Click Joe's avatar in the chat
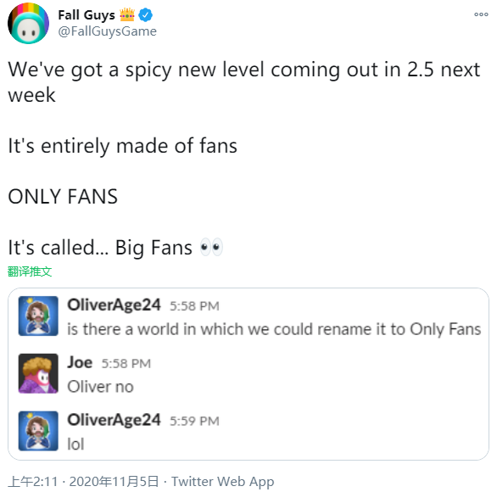 point(38,373)
